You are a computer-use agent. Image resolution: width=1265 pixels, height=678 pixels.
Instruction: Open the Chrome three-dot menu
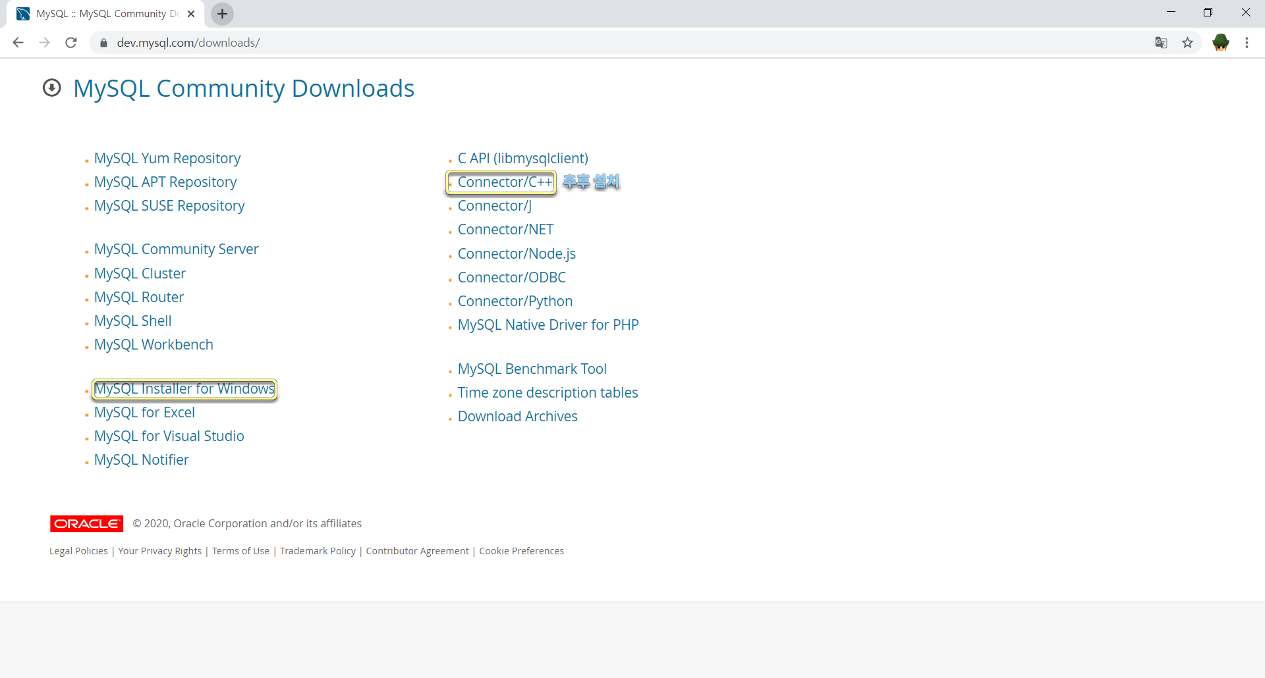point(1247,43)
